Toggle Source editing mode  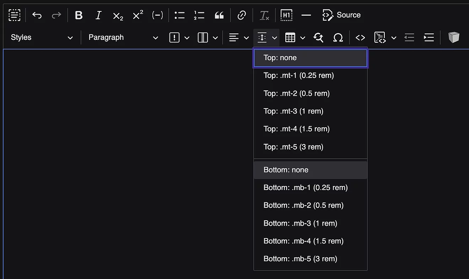pos(341,15)
